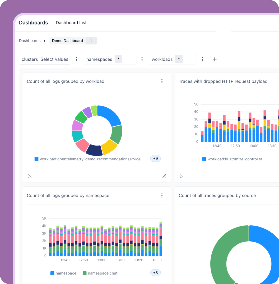Add a new filter variable with plus icon

[x=215, y=59]
